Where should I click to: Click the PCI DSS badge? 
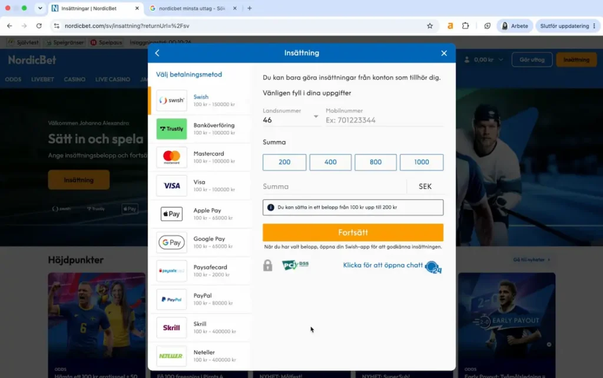pos(296,265)
